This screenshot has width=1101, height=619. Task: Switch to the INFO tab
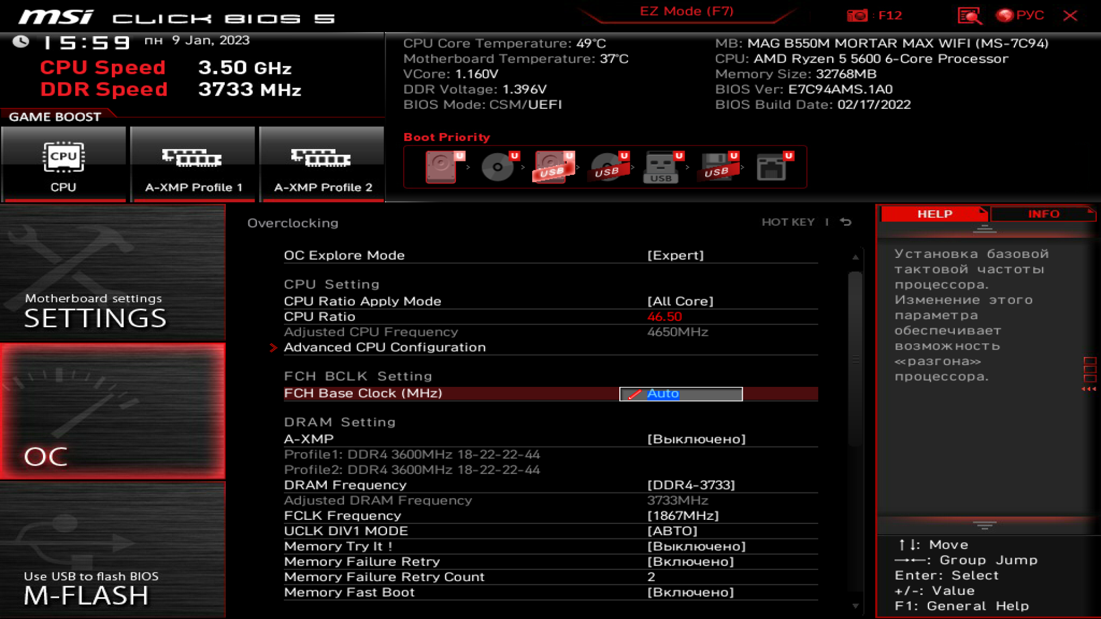point(1043,214)
